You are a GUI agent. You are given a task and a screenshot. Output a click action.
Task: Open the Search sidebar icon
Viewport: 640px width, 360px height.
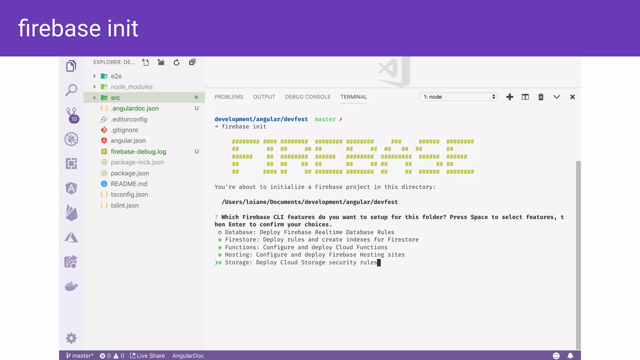71,90
